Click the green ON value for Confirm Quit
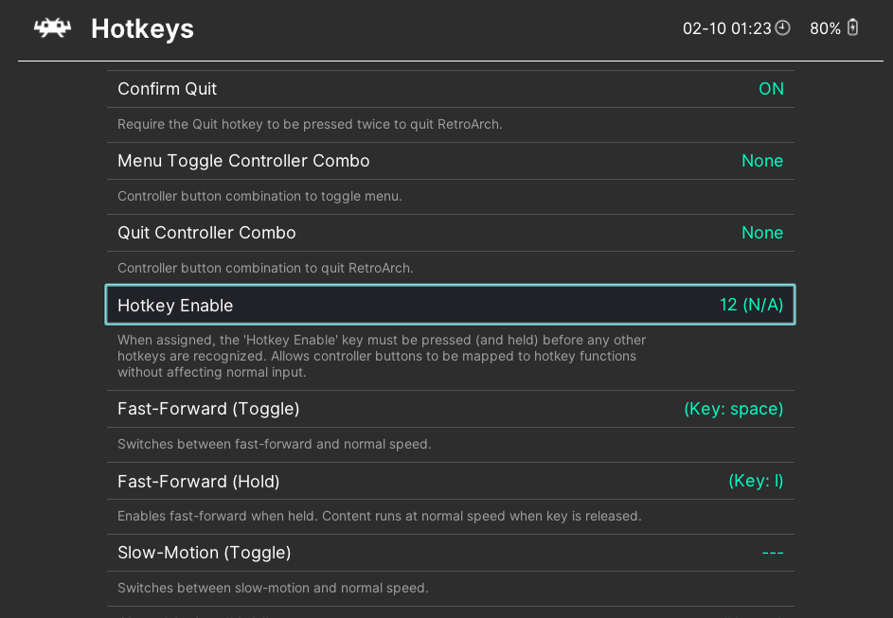This screenshot has height=618, width=893. pyautogui.click(x=772, y=88)
